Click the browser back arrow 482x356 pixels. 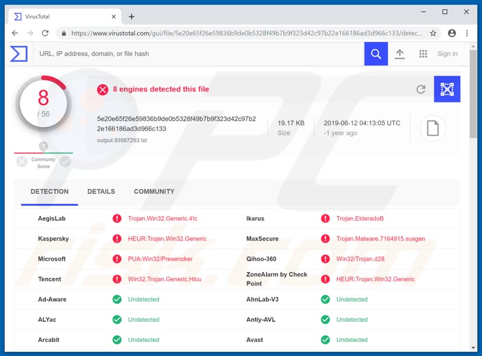point(15,33)
